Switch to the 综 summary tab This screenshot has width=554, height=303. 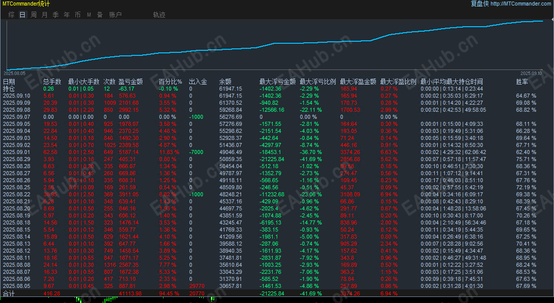point(11,15)
